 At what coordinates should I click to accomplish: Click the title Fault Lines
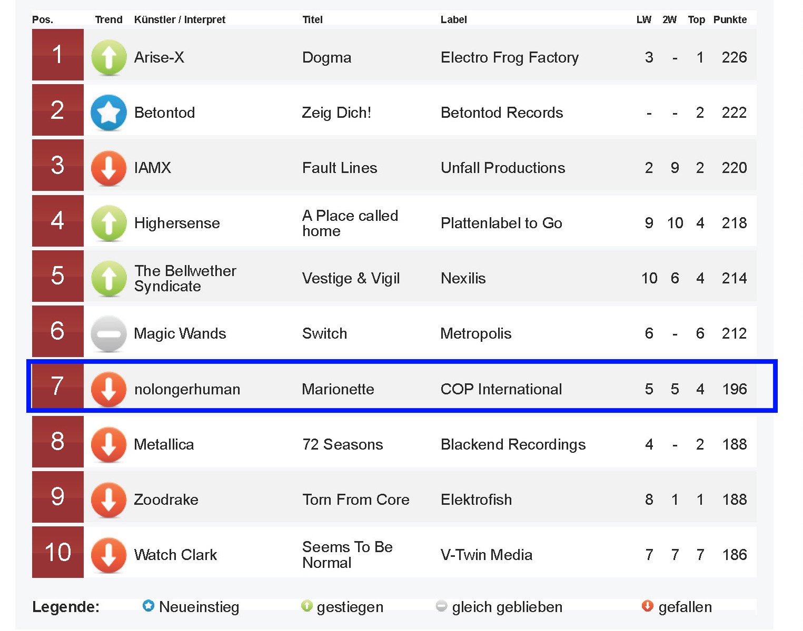(x=340, y=168)
